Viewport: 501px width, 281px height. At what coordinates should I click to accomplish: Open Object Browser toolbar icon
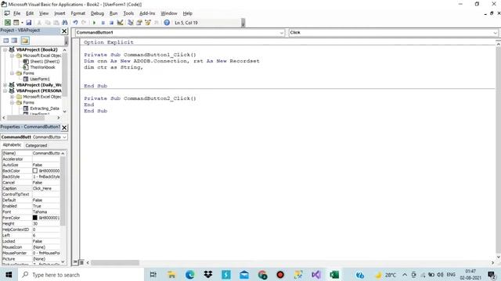click(148, 23)
